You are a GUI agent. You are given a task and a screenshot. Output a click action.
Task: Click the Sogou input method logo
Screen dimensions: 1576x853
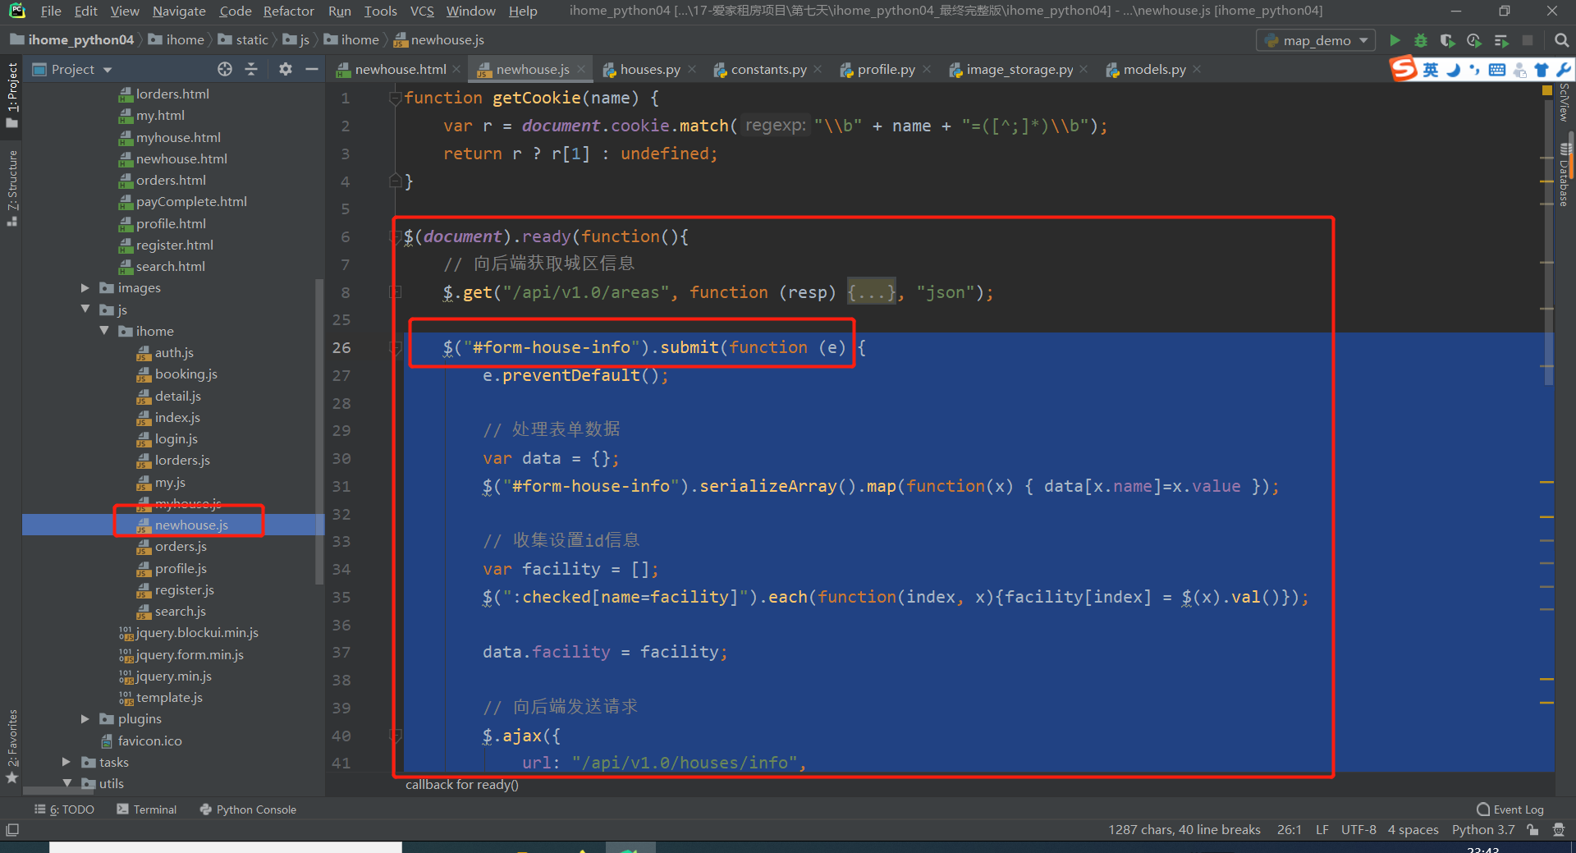pyautogui.click(x=1403, y=69)
